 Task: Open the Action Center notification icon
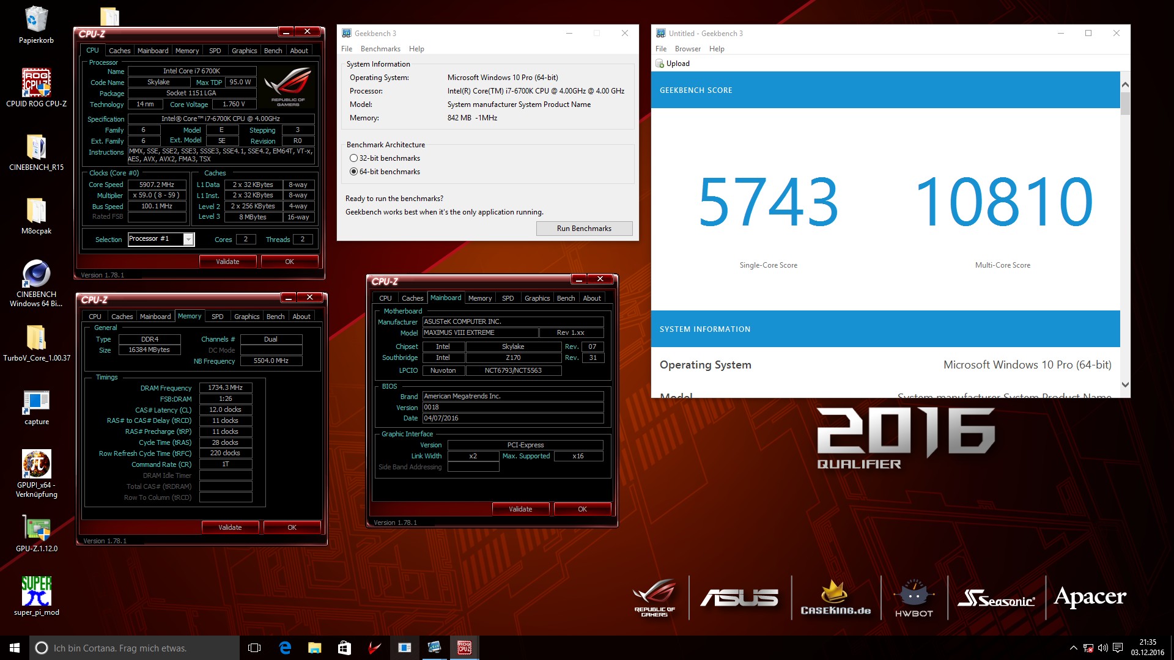[x=1118, y=648]
